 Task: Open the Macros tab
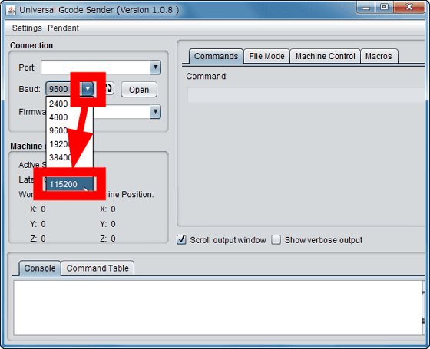379,56
